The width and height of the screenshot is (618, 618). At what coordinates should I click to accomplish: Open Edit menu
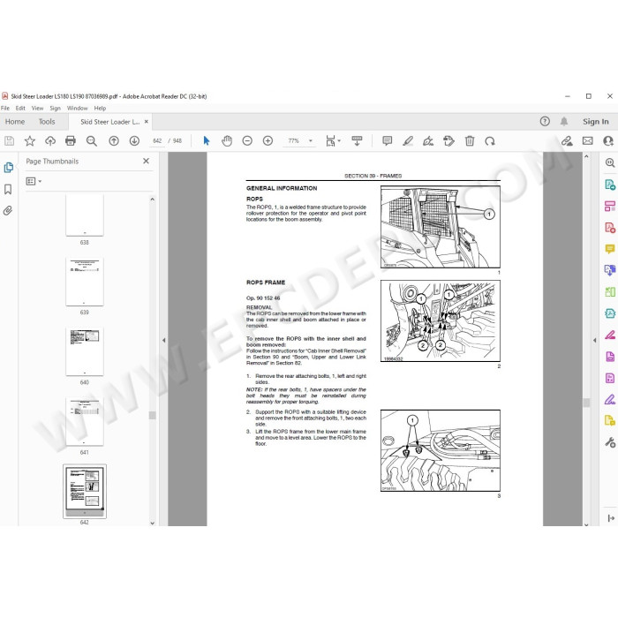tap(20, 108)
